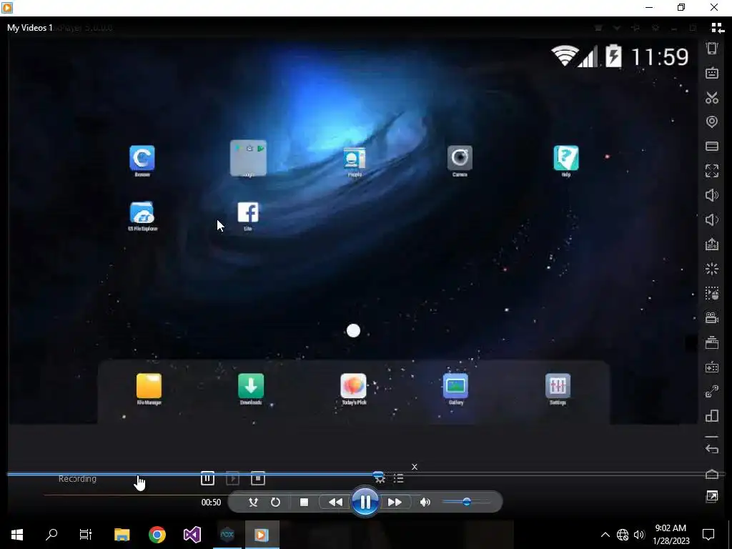Click the Android Wi-Fi status icon

(x=565, y=56)
